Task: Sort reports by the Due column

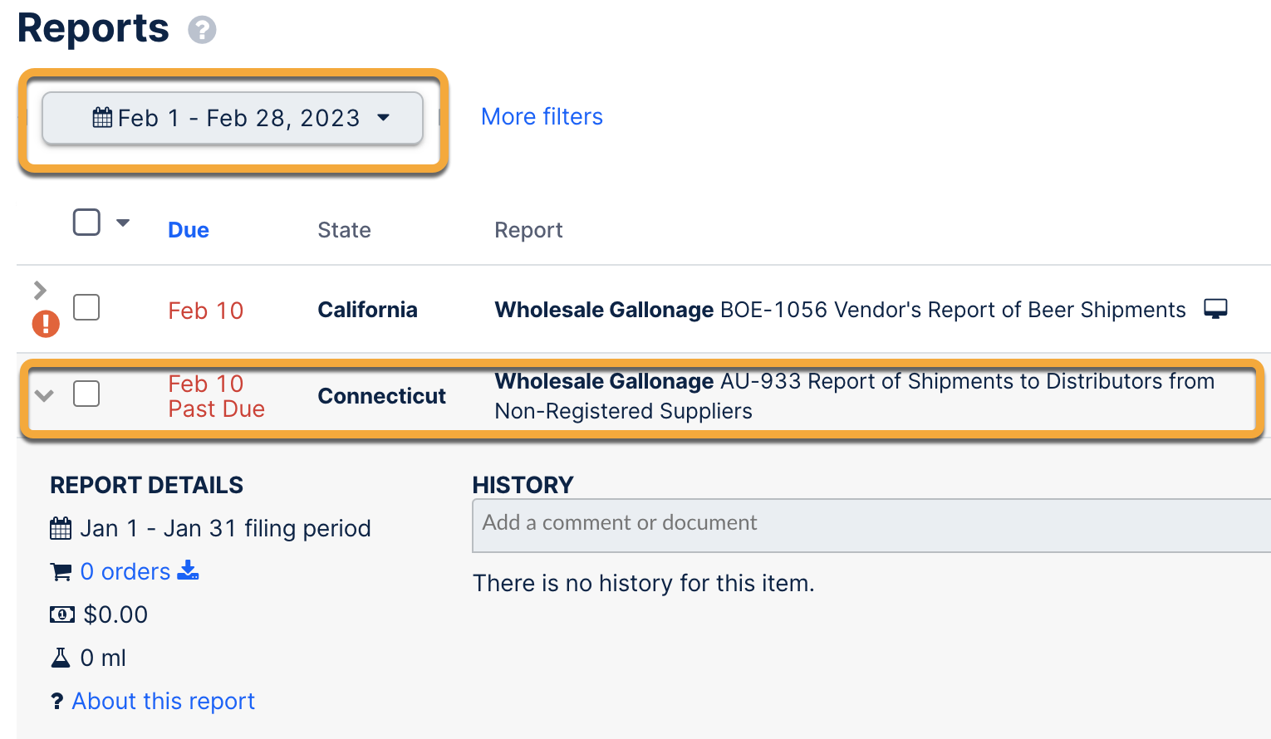Action: click(x=189, y=230)
